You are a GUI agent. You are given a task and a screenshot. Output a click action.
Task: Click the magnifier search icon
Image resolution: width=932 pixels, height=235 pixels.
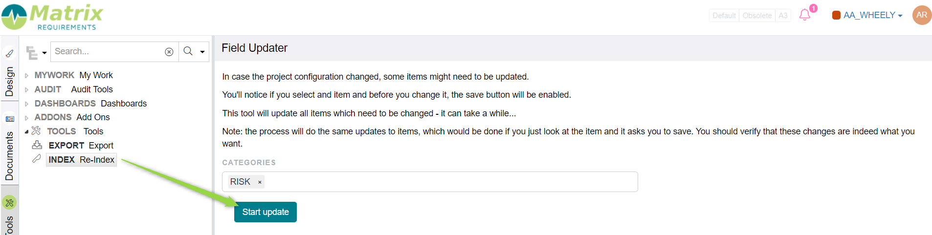[188, 51]
